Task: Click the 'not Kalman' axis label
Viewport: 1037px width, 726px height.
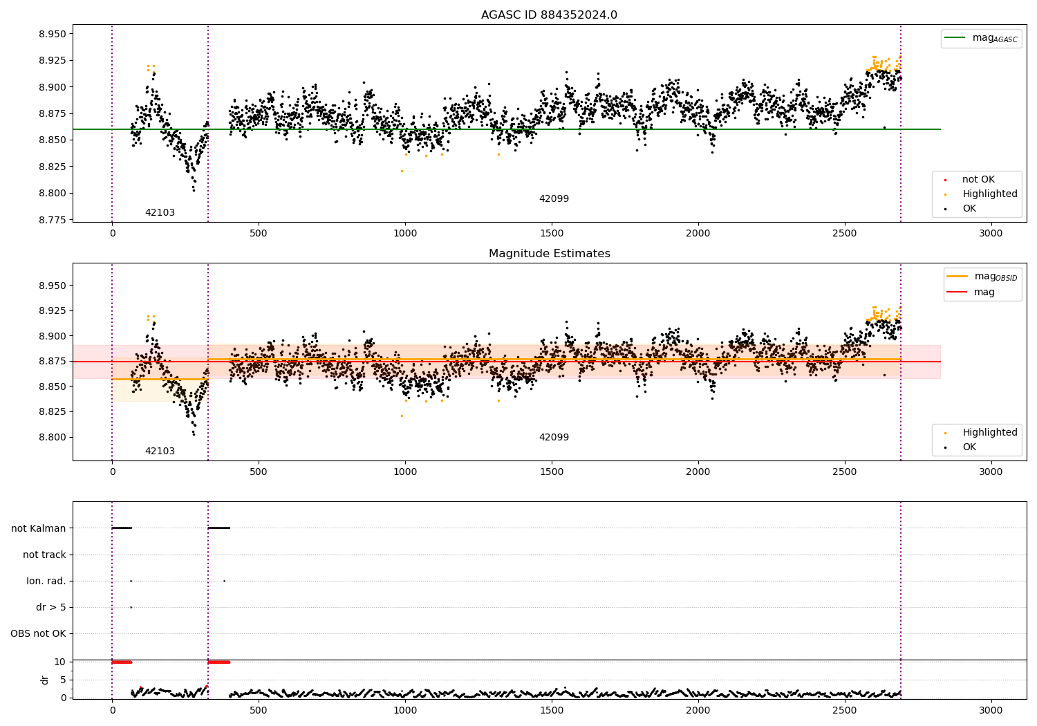Action: 39,528
